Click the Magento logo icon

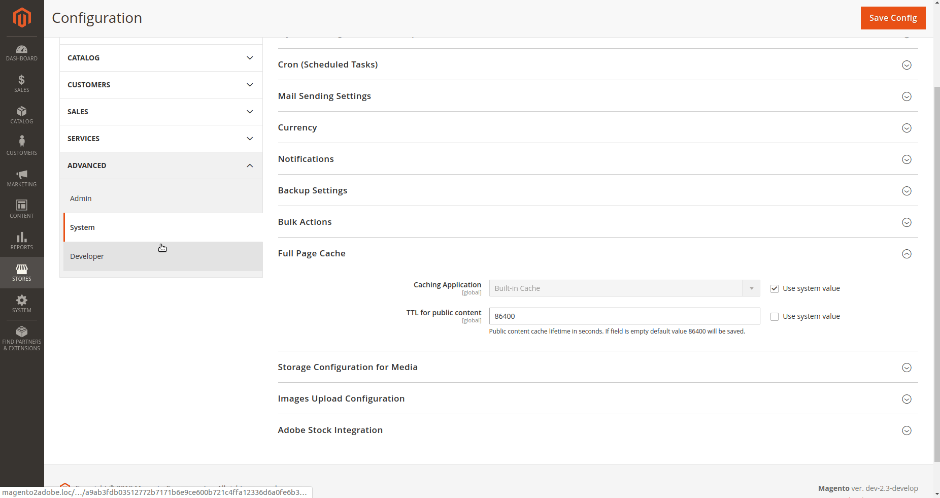22,18
